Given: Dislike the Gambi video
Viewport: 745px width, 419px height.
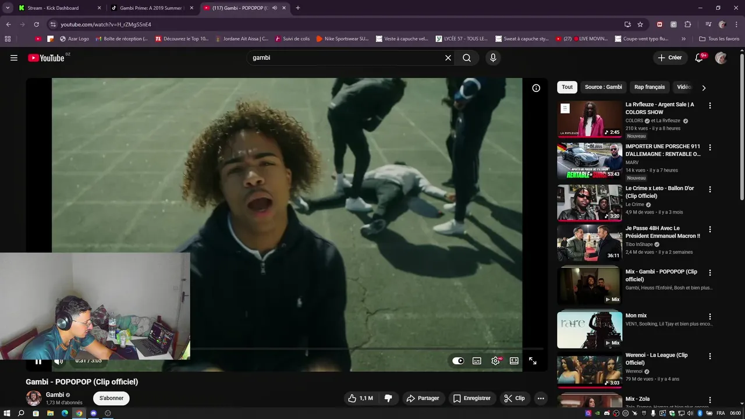Looking at the screenshot, I should pos(388,398).
